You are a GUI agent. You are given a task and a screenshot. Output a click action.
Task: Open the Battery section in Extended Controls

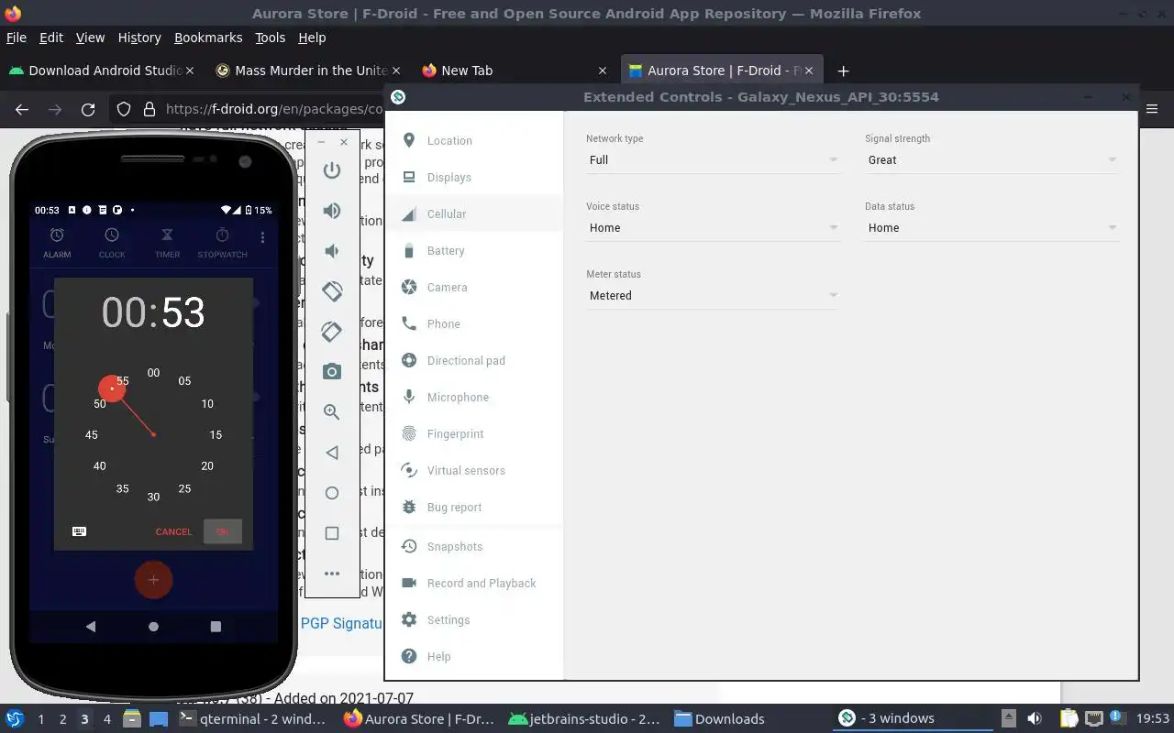[x=474, y=251]
